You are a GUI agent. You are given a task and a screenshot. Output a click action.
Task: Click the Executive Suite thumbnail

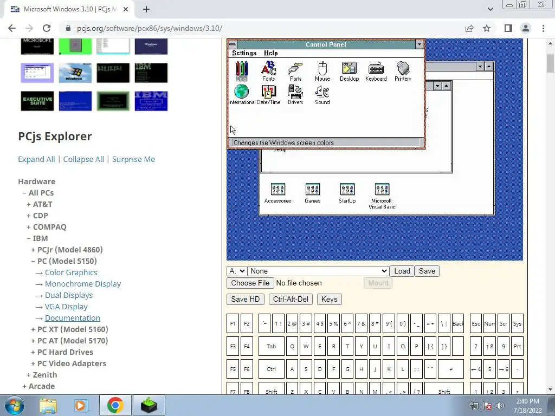click(x=37, y=101)
